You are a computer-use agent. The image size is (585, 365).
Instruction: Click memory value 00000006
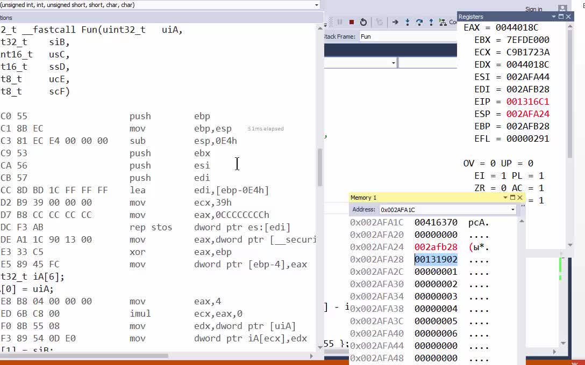pos(436,333)
